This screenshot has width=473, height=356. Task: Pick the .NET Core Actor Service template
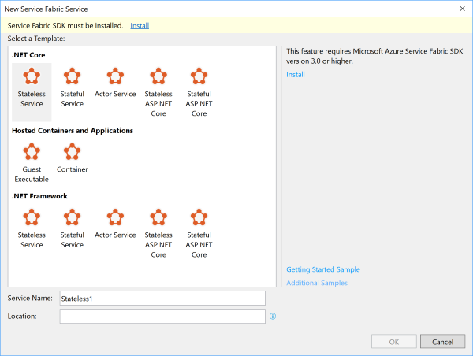point(115,82)
